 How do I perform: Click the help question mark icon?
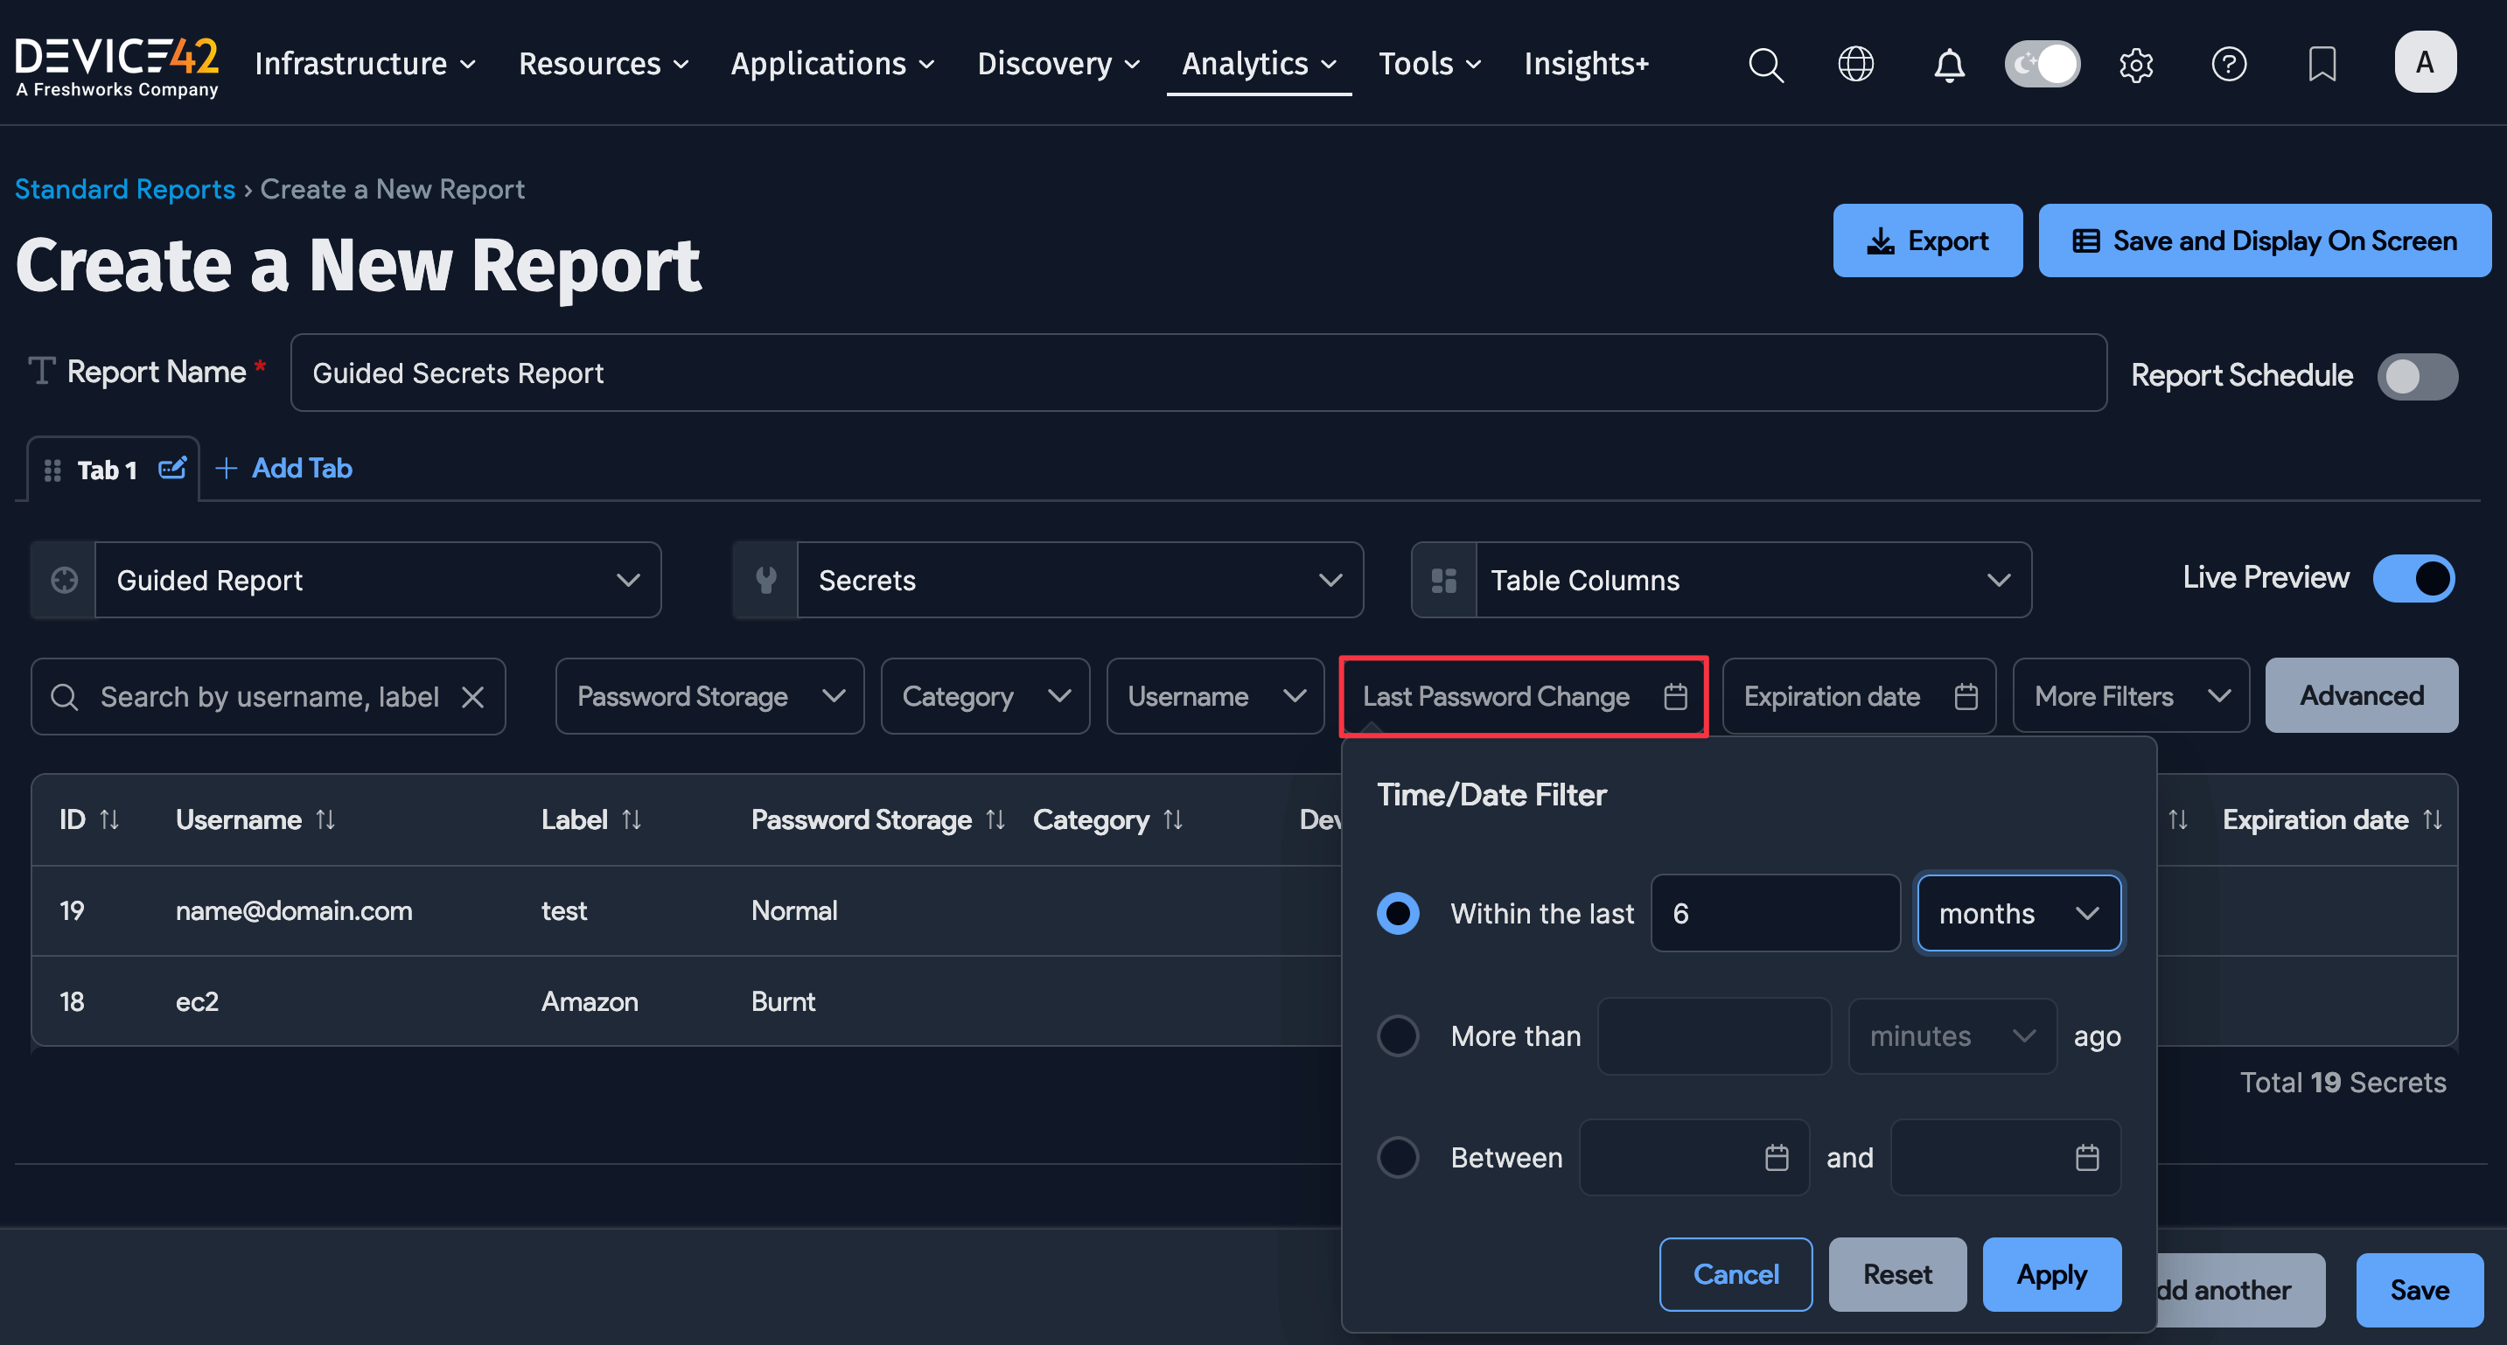click(2229, 64)
